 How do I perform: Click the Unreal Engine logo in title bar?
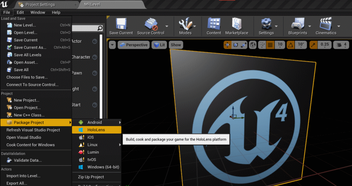[x=4, y=4]
